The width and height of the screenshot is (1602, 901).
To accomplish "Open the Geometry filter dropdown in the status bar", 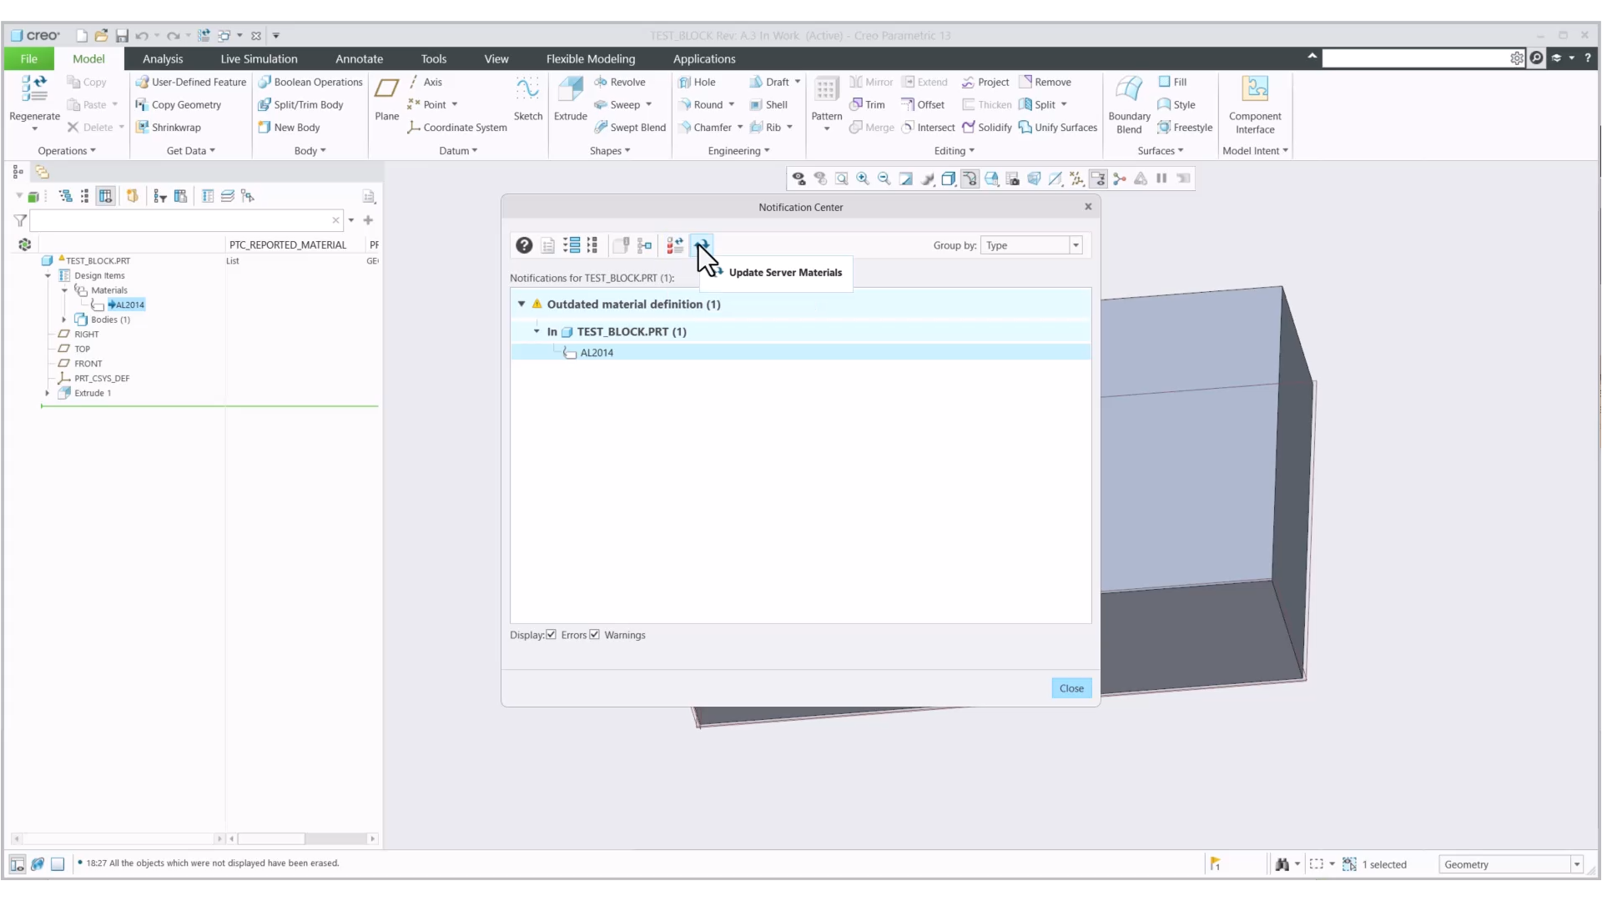I will pyautogui.click(x=1578, y=864).
